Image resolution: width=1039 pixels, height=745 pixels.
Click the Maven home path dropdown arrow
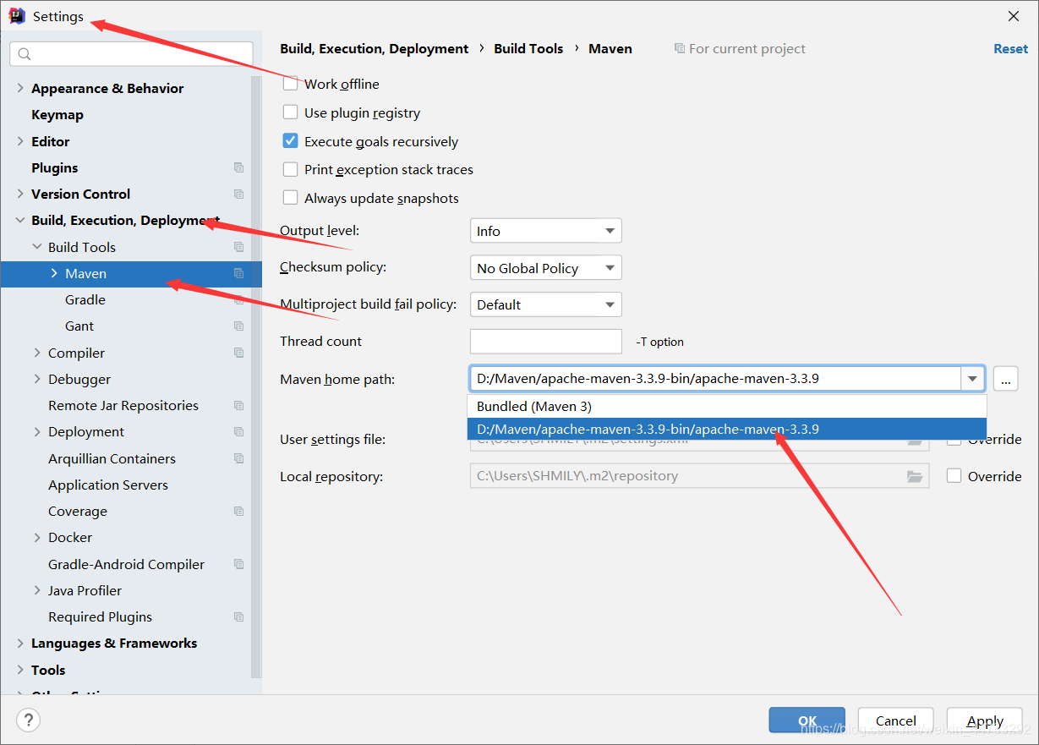coord(973,379)
